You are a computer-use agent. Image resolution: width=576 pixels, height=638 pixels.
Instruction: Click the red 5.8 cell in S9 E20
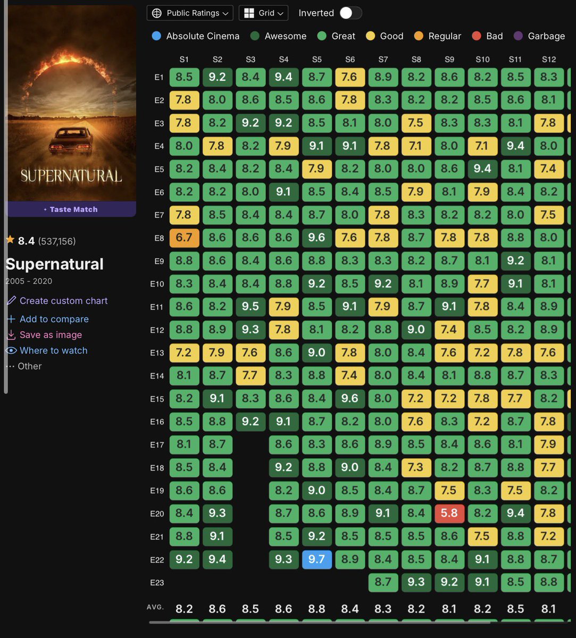[x=449, y=513]
